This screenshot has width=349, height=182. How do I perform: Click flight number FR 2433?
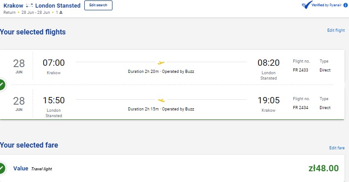(300, 70)
